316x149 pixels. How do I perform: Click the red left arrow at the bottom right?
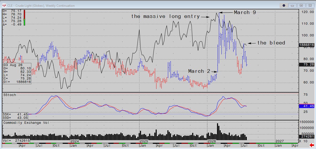[x=312, y=145]
